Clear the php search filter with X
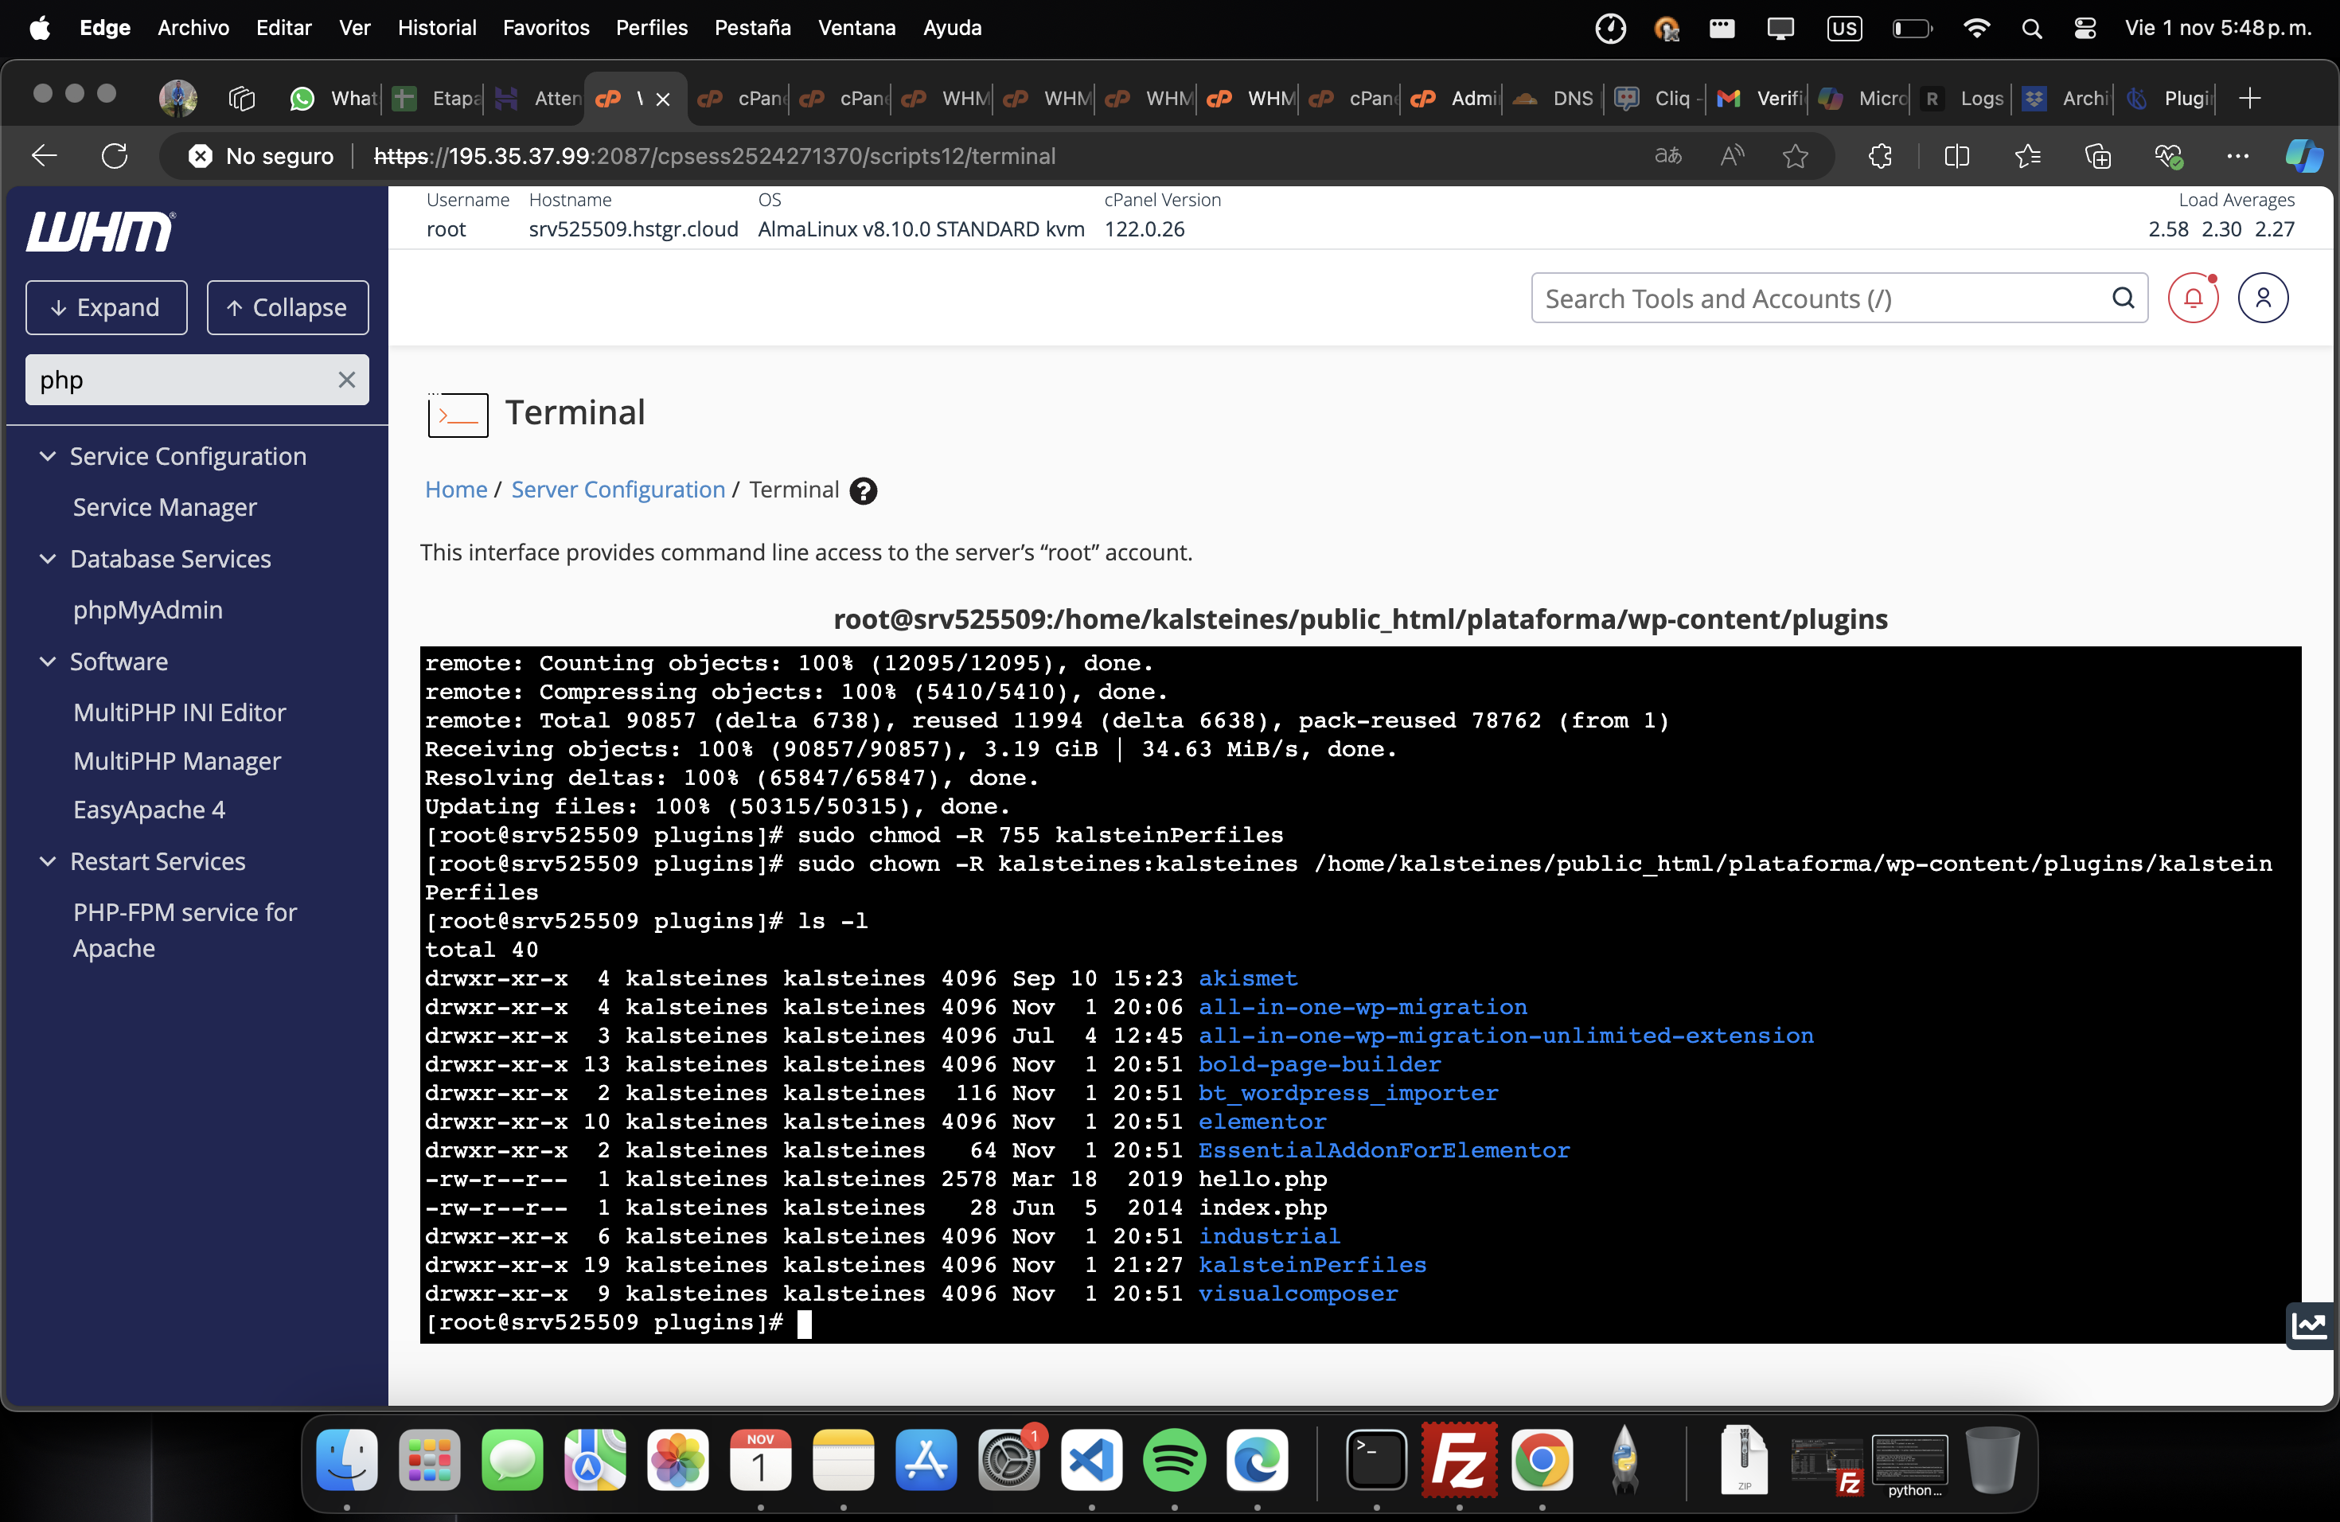 (x=346, y=380)
